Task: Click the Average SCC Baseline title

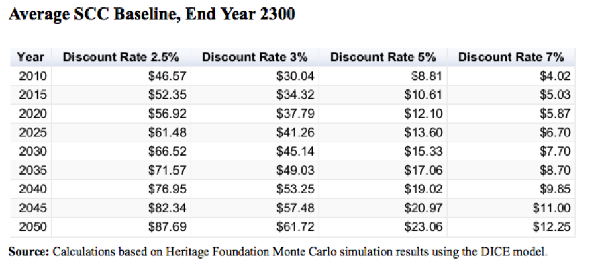Action: tap(152, 15)
